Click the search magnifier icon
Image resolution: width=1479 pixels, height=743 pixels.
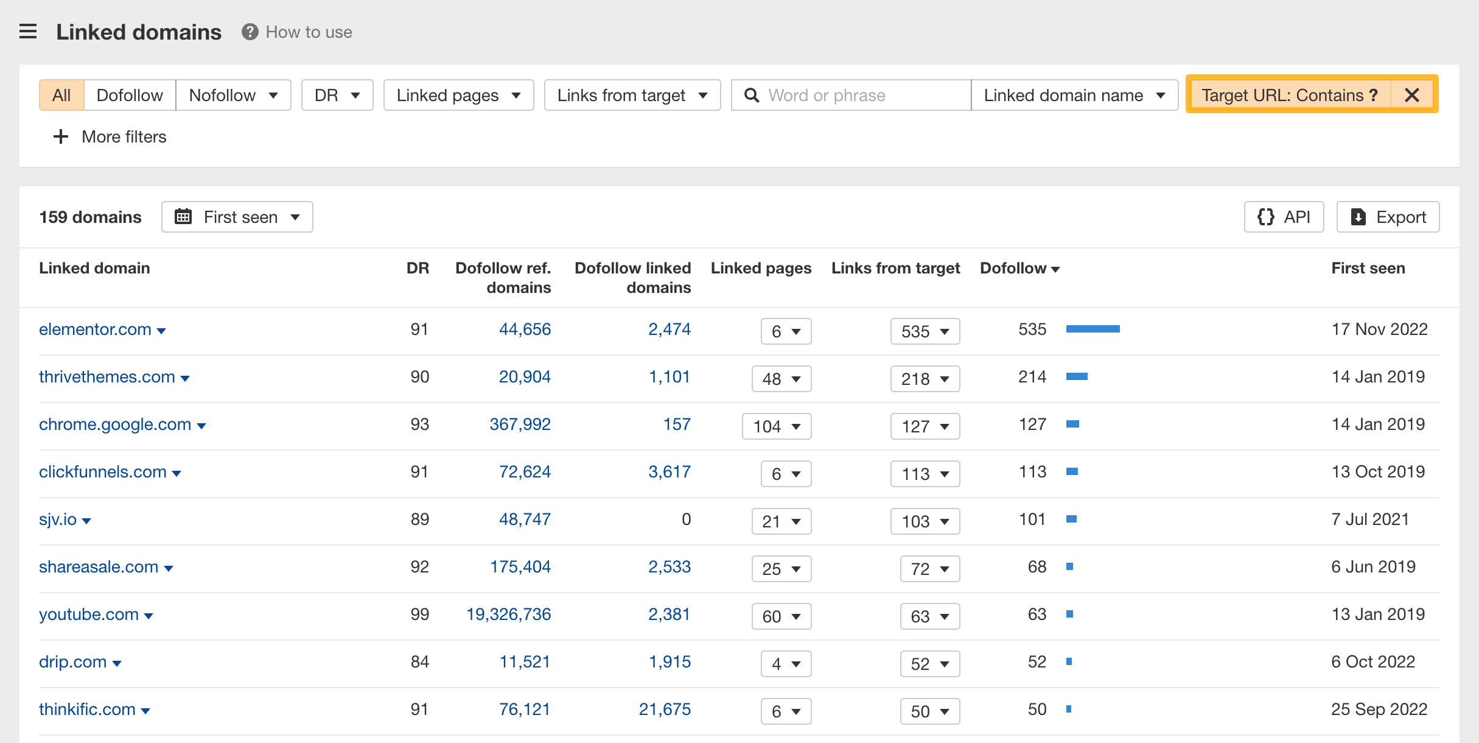pyautogui.click(x=752, y=96)
